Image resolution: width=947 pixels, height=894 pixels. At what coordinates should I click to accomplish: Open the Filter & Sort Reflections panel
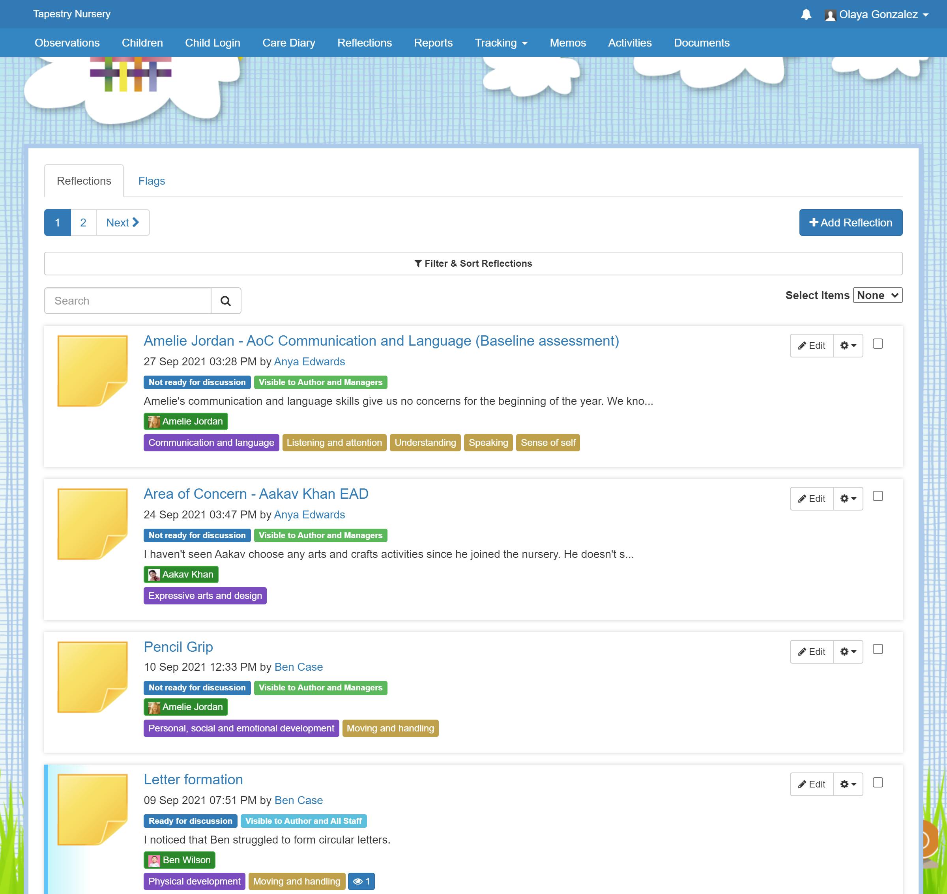(473, 263)
